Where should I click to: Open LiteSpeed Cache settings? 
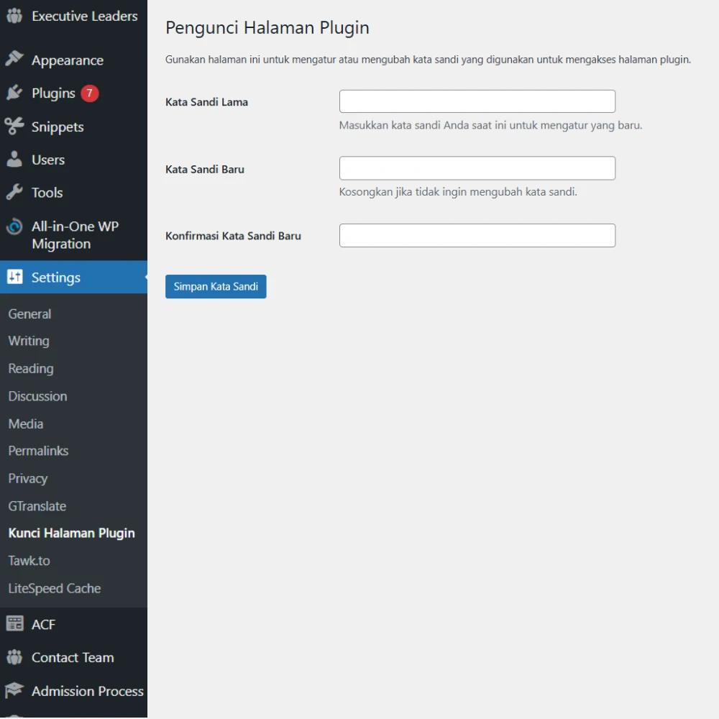54,588
